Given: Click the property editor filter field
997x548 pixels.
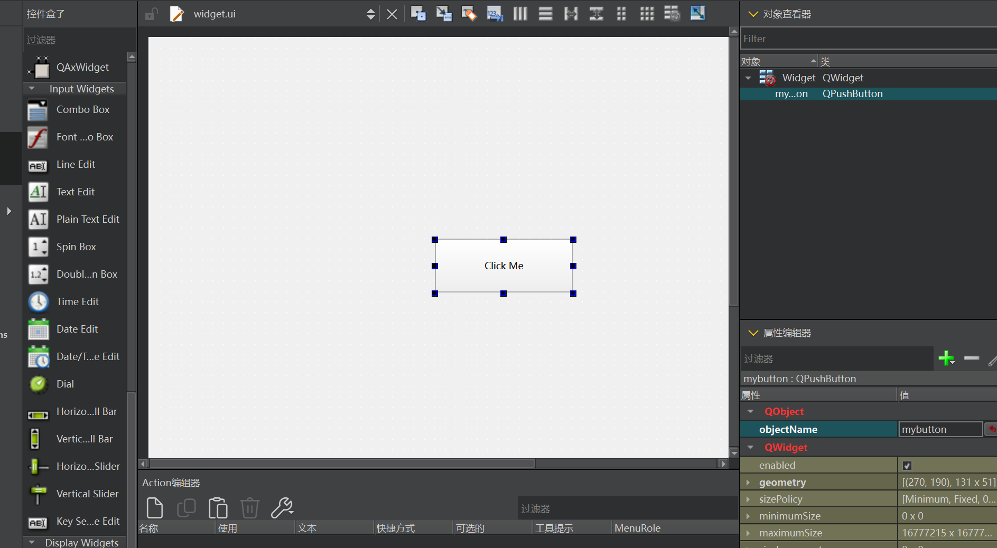Looking at the screenshot, I should [x=837, y=358].
